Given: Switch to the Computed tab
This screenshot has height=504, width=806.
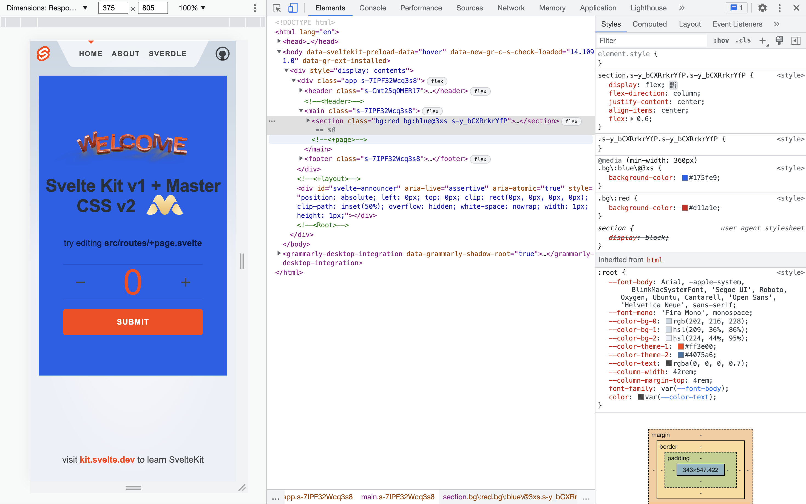Looking at the screenshot, I should click(649, 24).
